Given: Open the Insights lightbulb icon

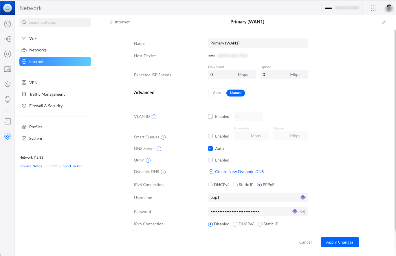Looking at the screenshot, I should click(x=8, y=99).
